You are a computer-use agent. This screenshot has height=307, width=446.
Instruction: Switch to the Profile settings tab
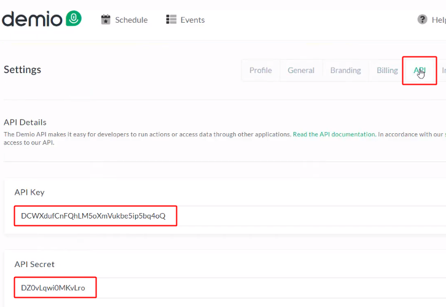(260, 70)
